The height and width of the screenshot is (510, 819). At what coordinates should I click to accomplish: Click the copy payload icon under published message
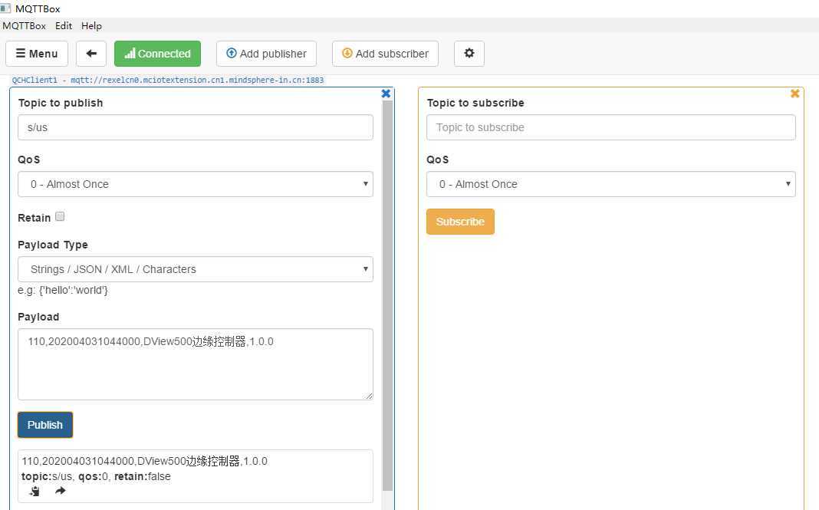(35, 491)
